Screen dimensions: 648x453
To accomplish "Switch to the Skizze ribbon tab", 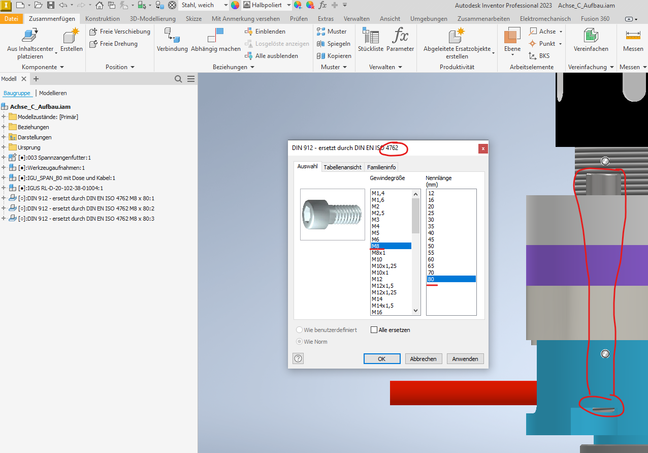I will coord(193,19).
